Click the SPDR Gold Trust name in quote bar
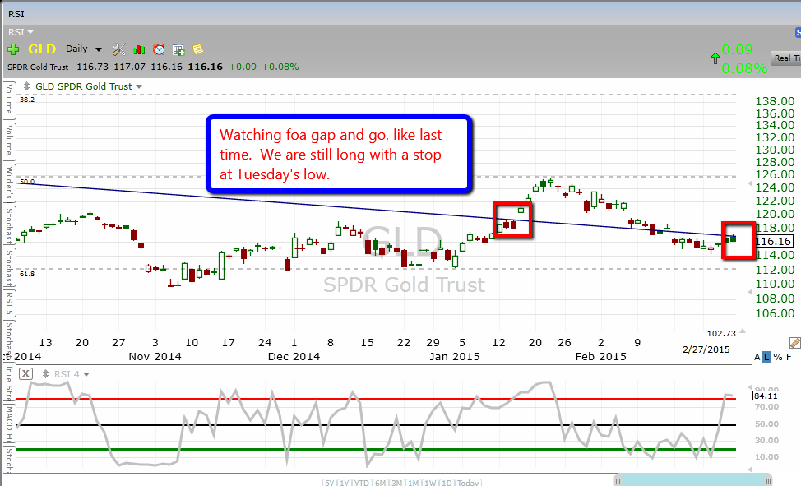The image size is (801, 486). tap(38, 67)
